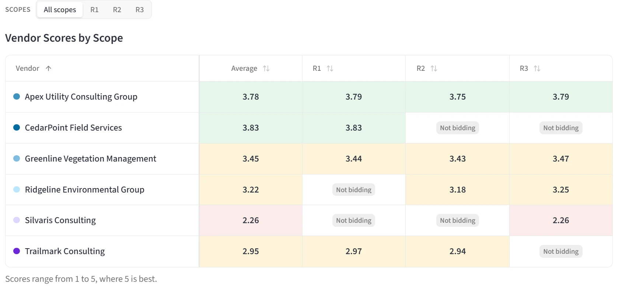Sort by Vendor column arrow icon
Screen dimensions: 622x291
(48, 68)
